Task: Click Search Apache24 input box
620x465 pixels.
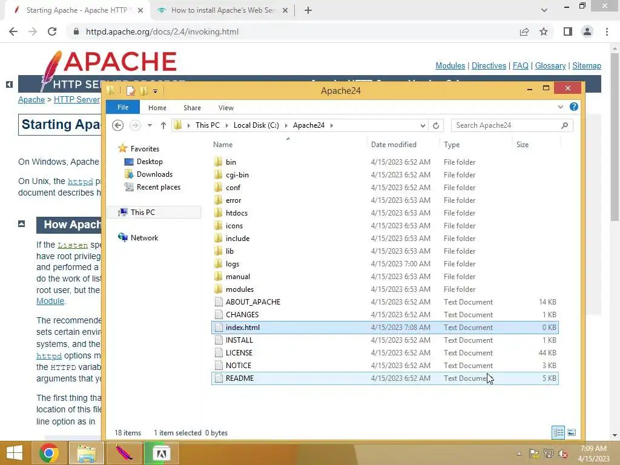Action: pos(512,125)
